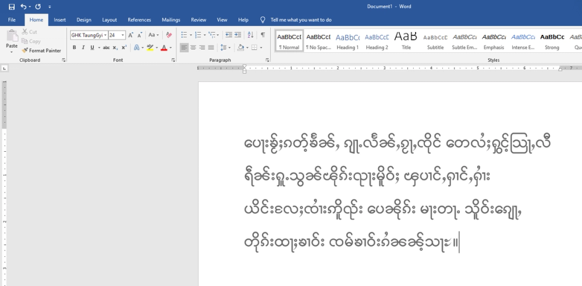582x286 pixels.
Task: Click the Save icon in title bar
Action: 12,6
